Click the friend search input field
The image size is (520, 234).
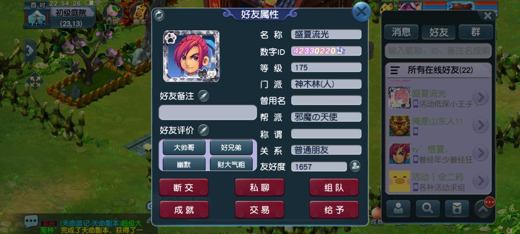click(438, 51)
